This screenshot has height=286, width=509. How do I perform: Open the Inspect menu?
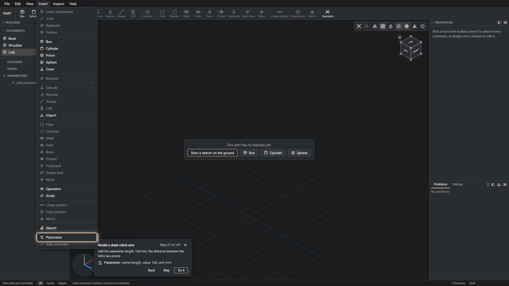coord(59,4)
